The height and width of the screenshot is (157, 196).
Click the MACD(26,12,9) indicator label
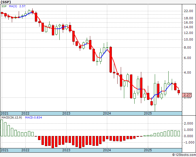pos(12,118)
